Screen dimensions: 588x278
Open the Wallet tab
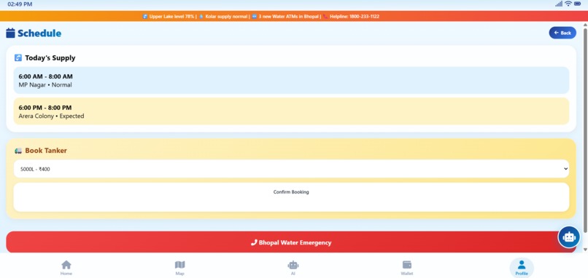coord(407,268)
